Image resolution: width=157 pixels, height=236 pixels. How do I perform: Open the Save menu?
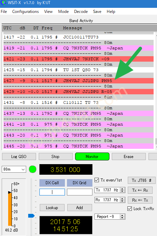97,12
